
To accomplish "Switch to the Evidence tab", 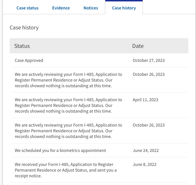I will (x=61, y=8).
